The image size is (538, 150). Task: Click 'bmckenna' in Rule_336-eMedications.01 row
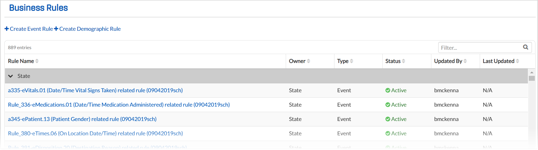click(x=446, y=105)
